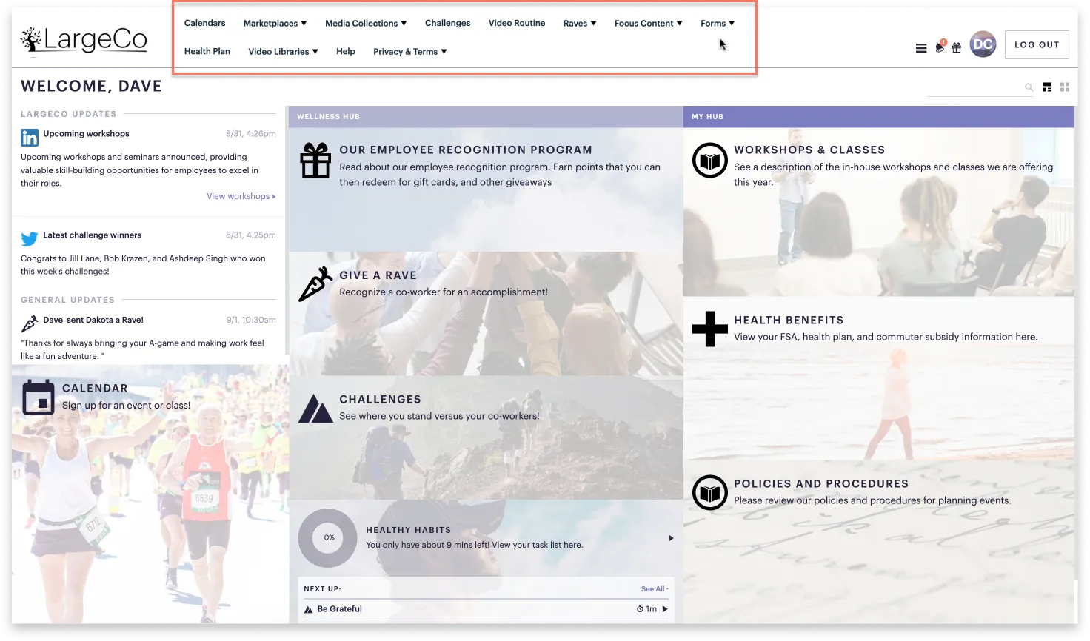Click the Latest challenge winners title

pyautogui.click(x=92, y=235)
